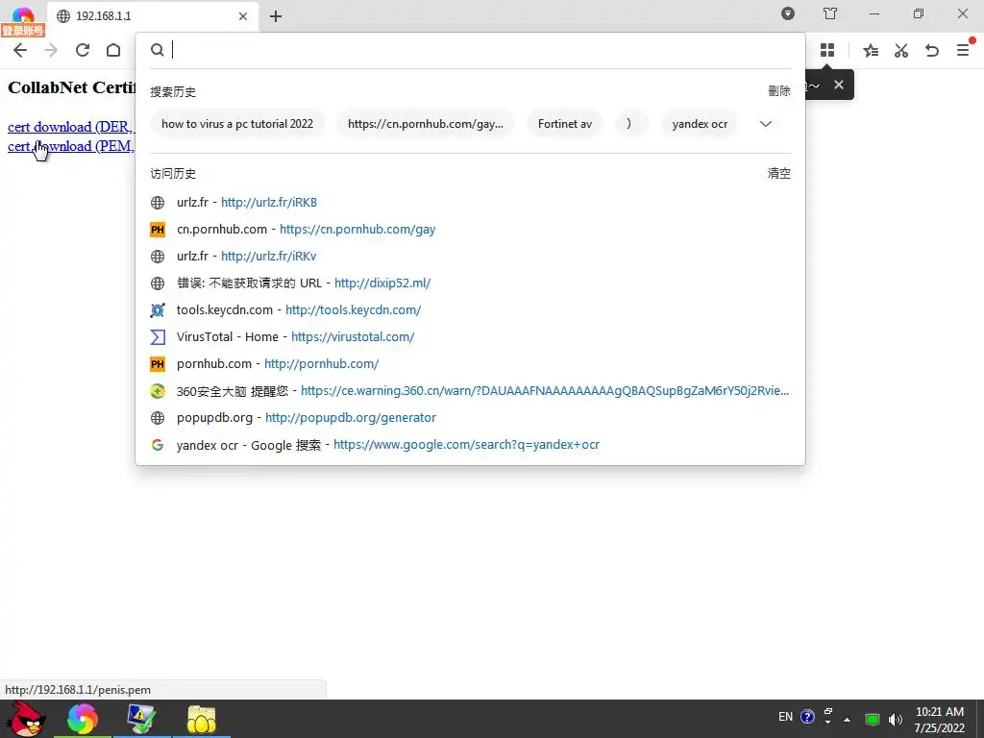The width and height of the screenshot is (984, 738).
Task: Click the round dropdown icon in title bar
Action: click(x=788, y=13)
